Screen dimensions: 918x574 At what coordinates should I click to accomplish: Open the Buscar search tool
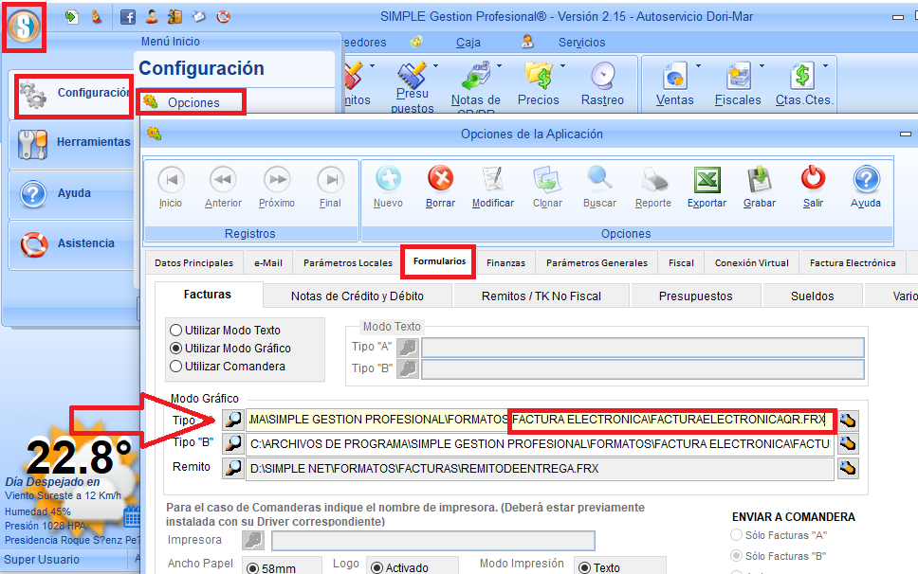[599, 186]
